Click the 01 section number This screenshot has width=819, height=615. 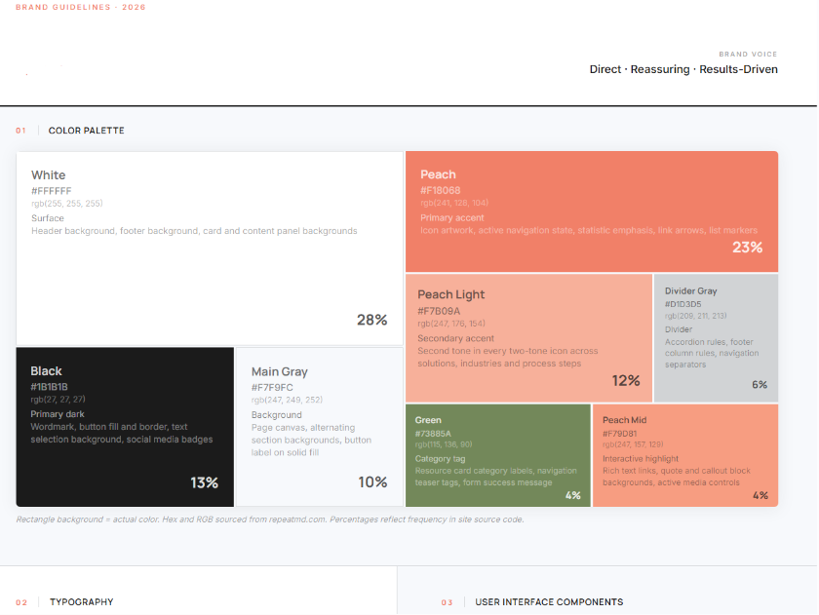20,131
